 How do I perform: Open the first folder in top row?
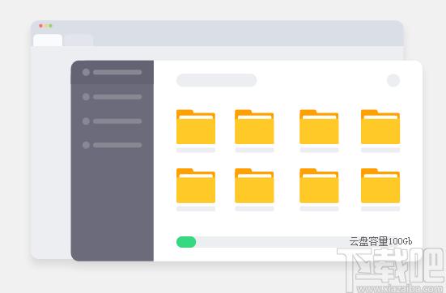[196, 127]
